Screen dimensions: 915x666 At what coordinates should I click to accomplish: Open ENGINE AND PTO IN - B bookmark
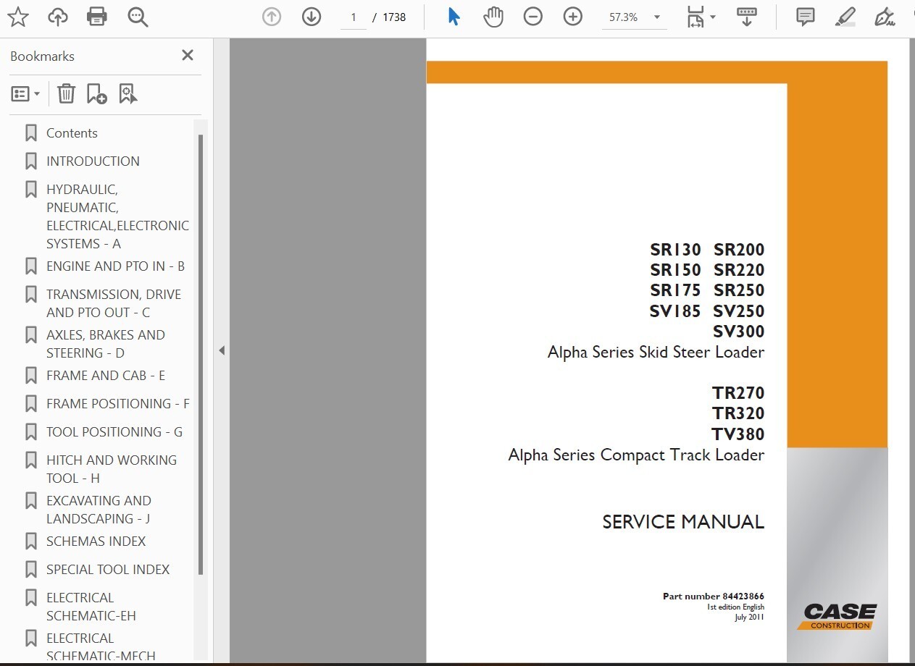click(x=115, y=266)
